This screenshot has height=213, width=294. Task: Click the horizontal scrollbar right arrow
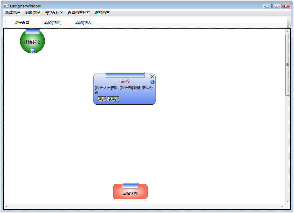[x=282, y=206]
